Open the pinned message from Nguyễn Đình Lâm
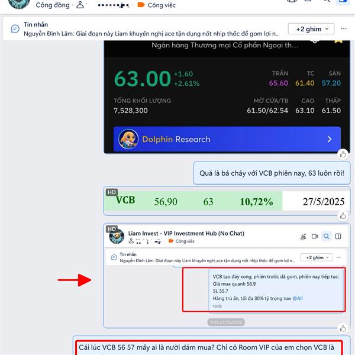The image size is (355, 355). pyautogui.click(x=151, y=34)
